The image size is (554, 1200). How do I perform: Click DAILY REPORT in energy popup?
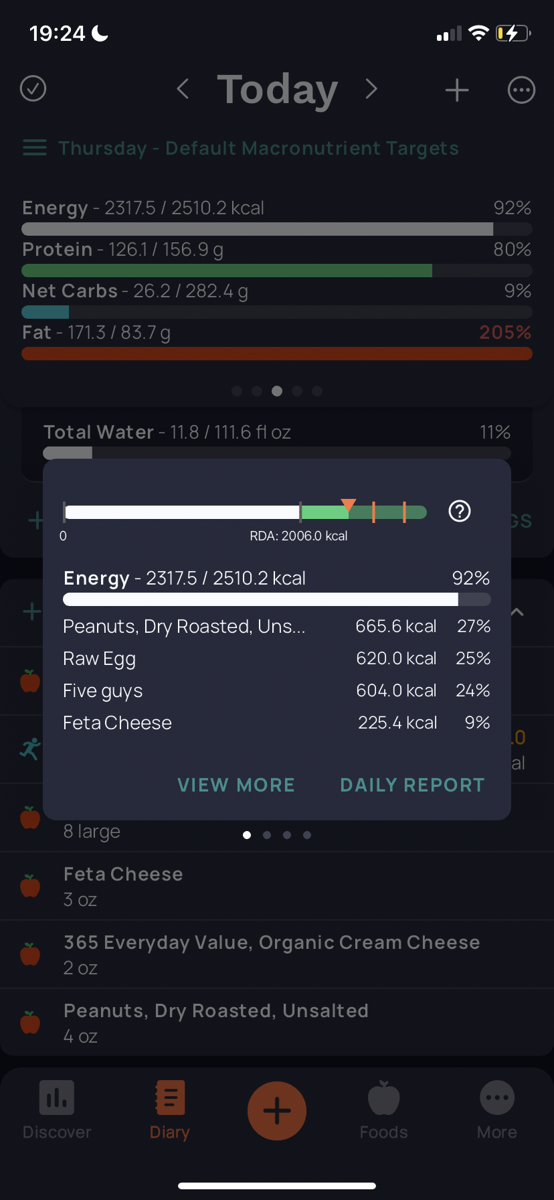(412, 785)
